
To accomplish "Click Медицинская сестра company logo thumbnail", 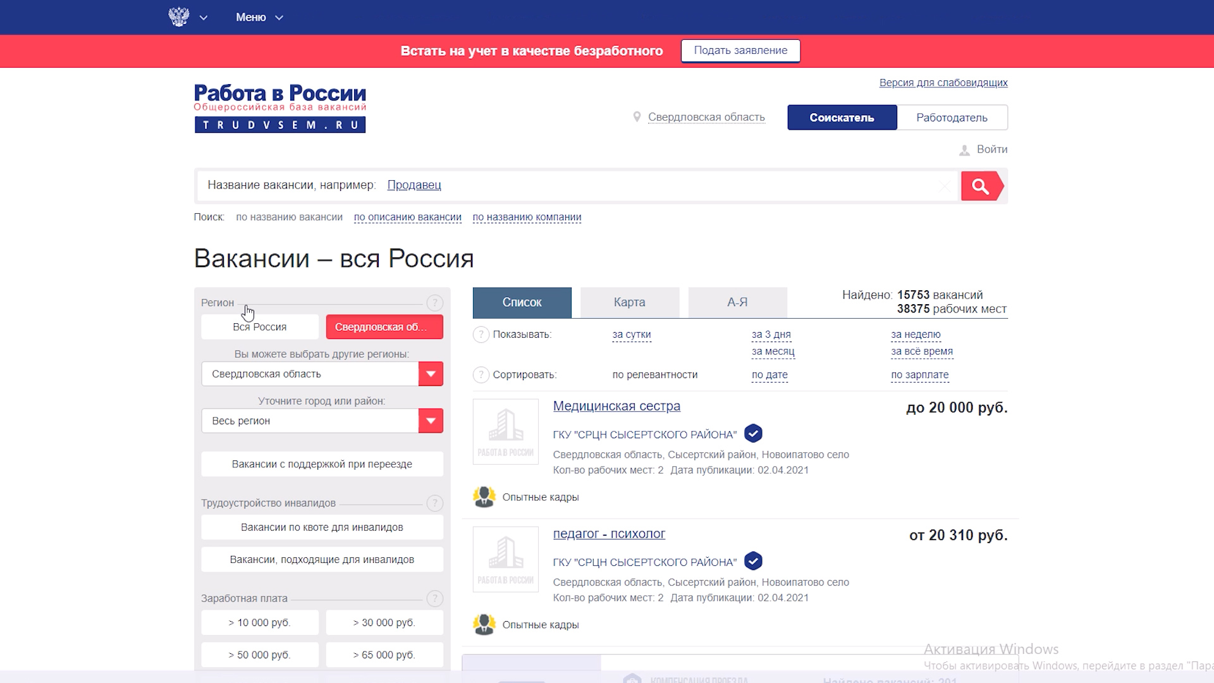I will click(506, 432).
